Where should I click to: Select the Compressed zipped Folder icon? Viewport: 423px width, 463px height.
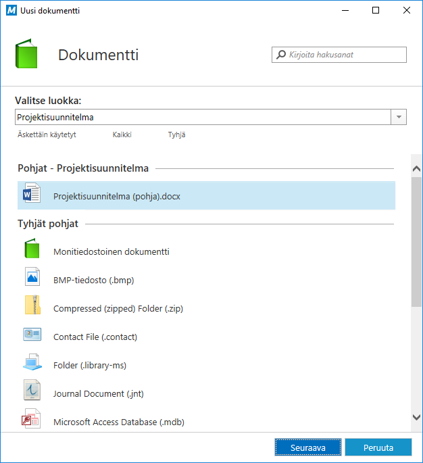32,307
